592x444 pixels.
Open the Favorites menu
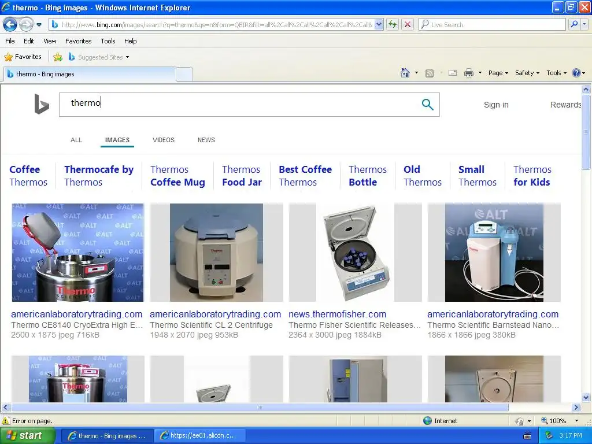click(79, 41)
